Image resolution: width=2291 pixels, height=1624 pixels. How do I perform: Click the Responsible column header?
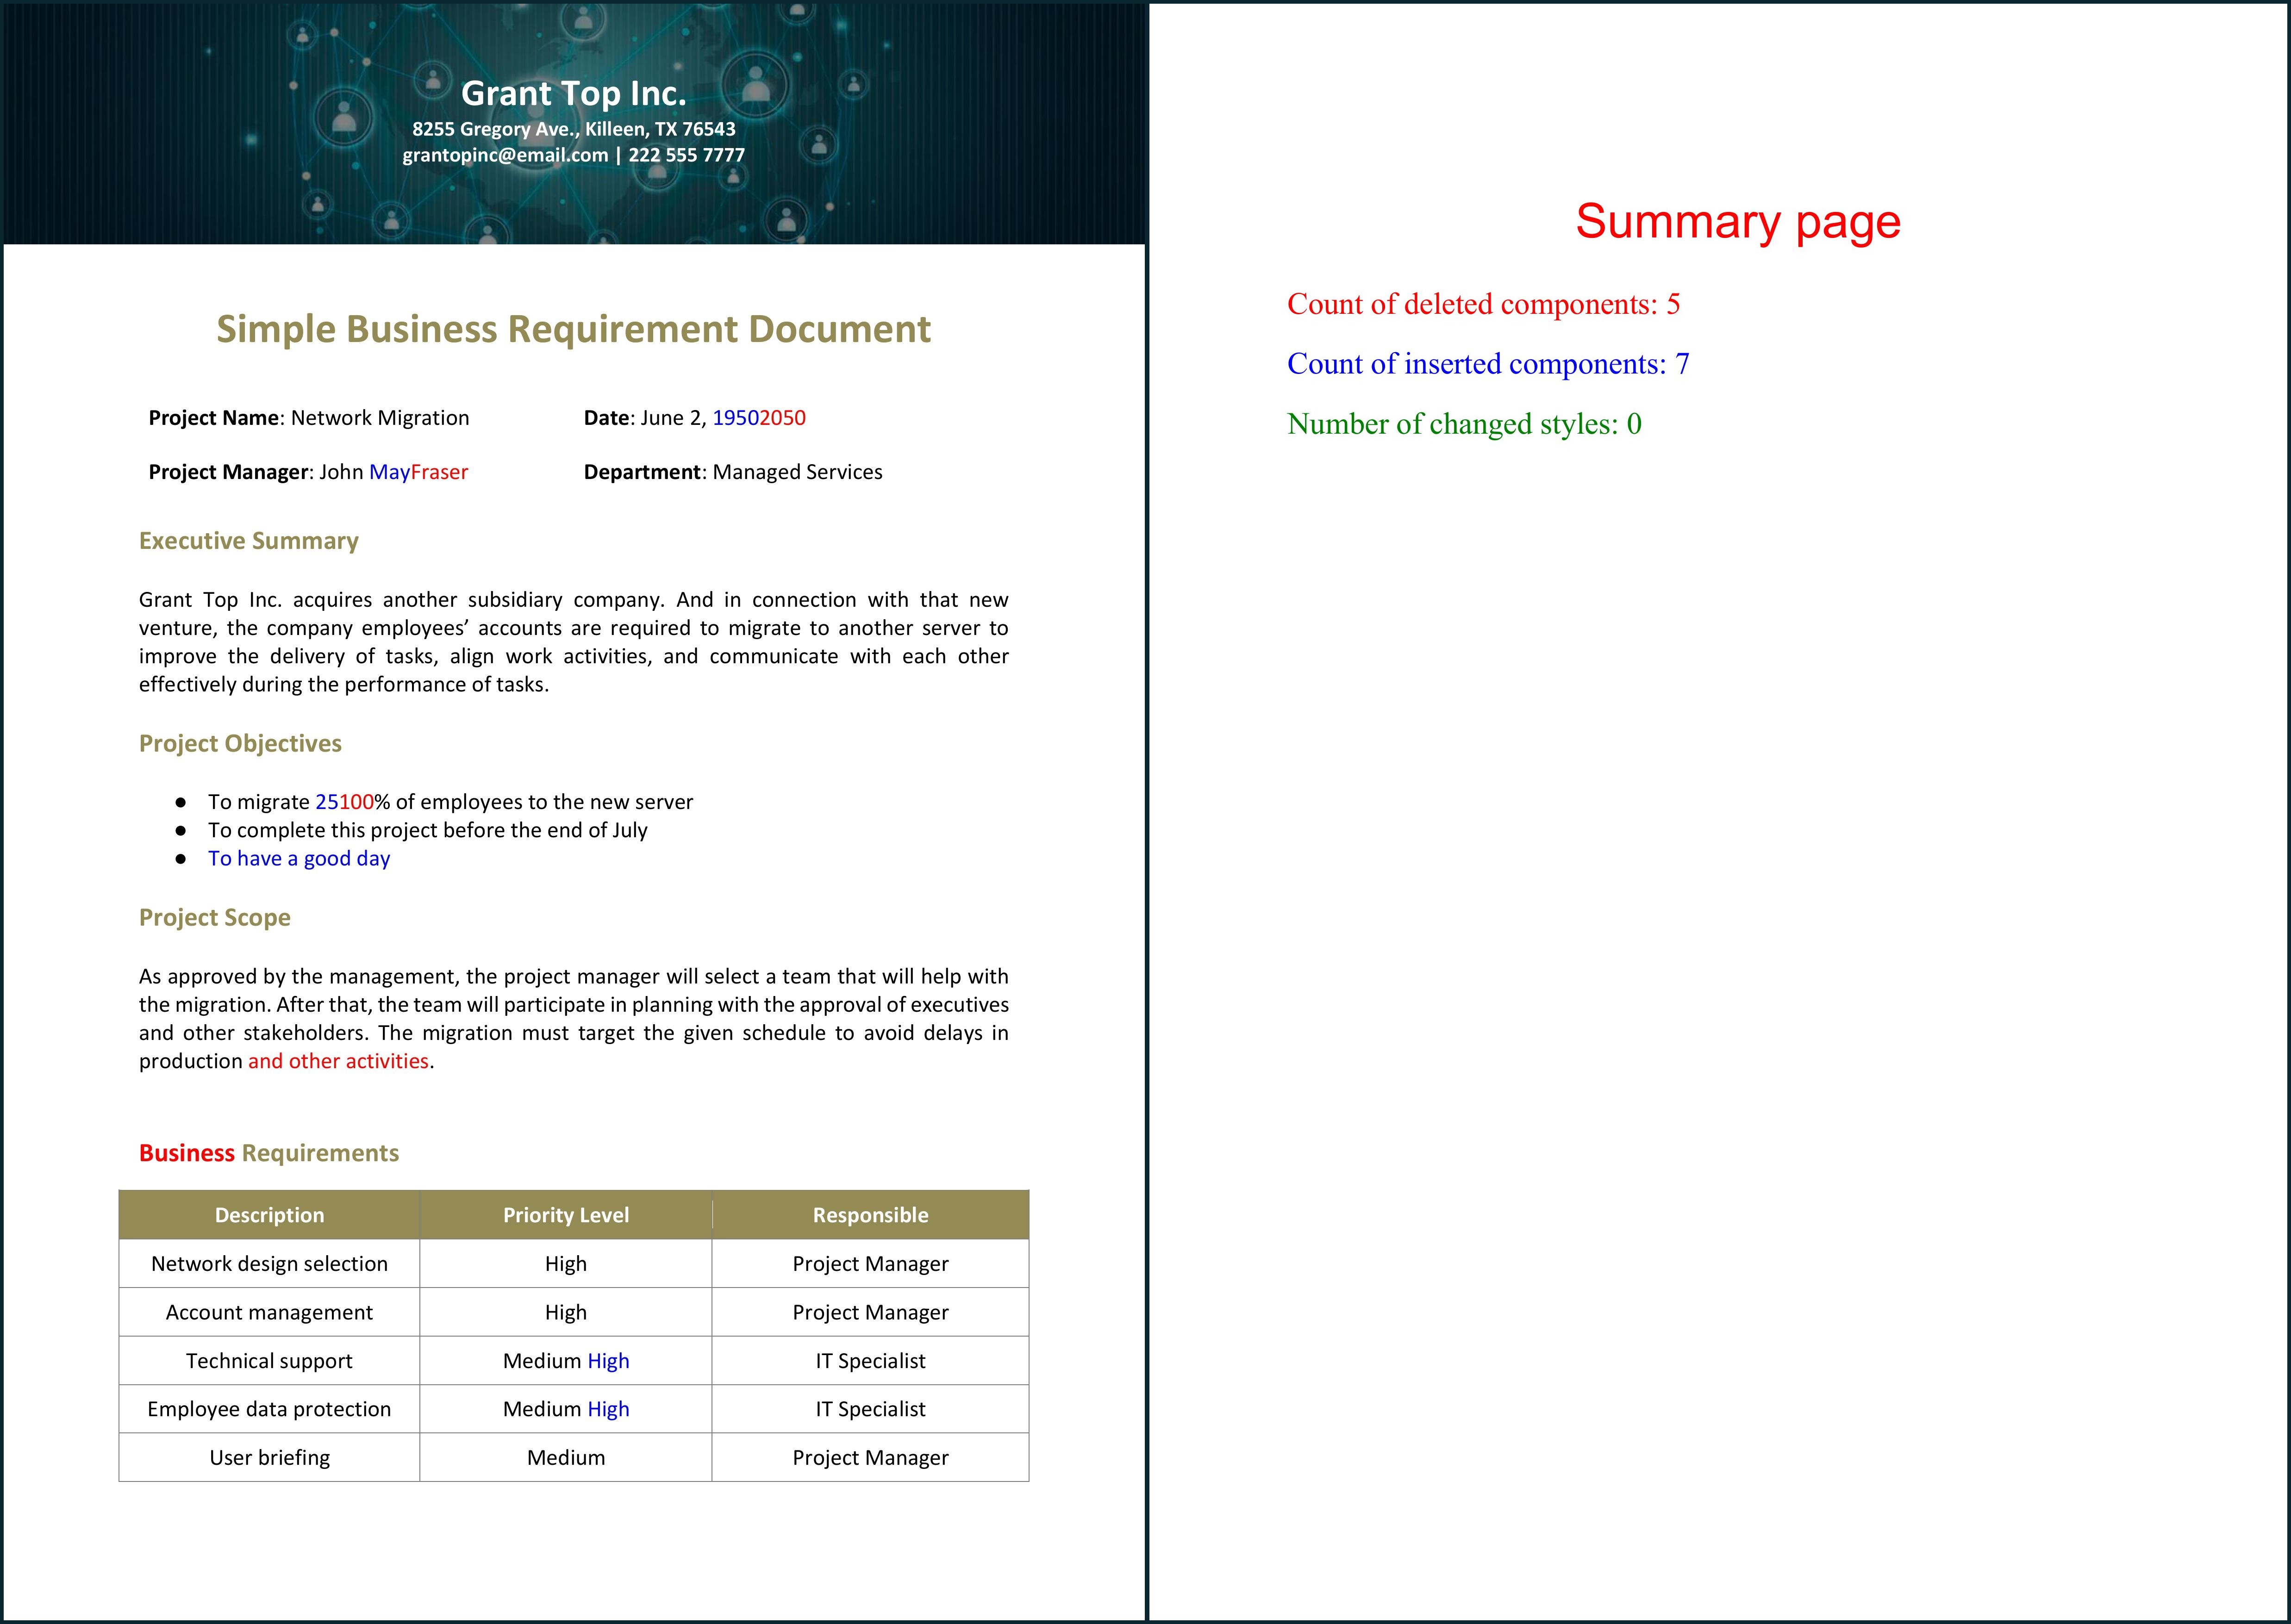[x=870, y=1215]
